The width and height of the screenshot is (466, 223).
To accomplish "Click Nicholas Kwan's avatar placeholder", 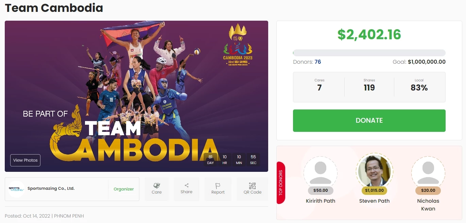I will (x=428, y=173).
